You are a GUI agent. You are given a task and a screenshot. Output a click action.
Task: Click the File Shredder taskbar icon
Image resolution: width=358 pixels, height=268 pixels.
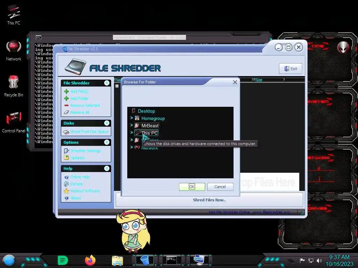tap(145, 260)
